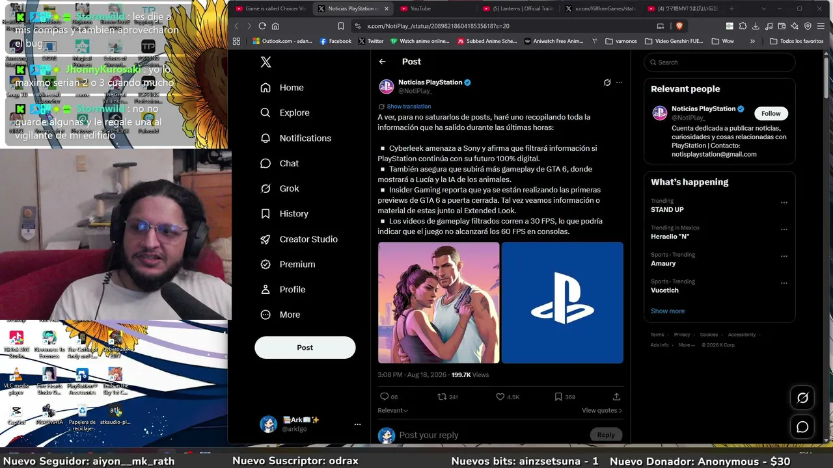Click the browser address bar URL
The width and height of the screenshot is (833, 468).
438,26
